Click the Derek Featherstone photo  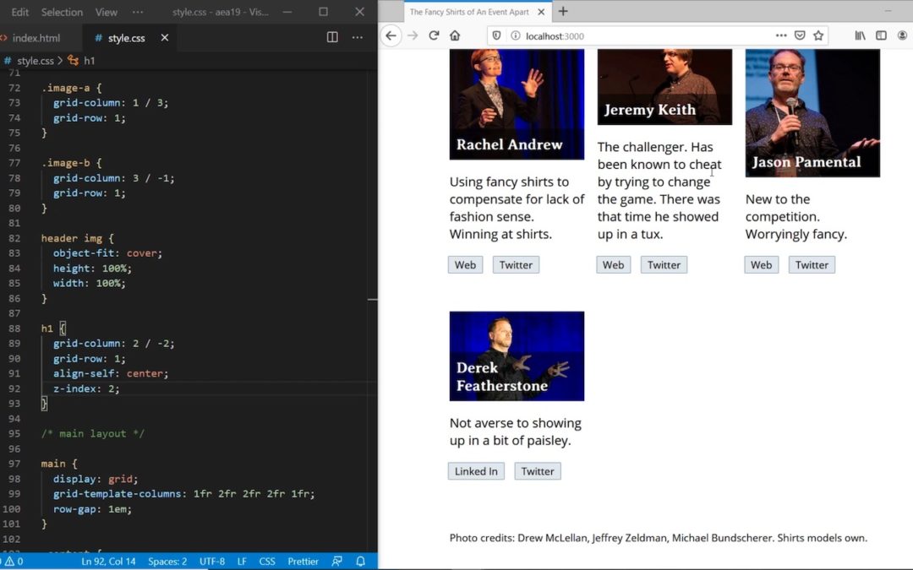coord(517,356)
